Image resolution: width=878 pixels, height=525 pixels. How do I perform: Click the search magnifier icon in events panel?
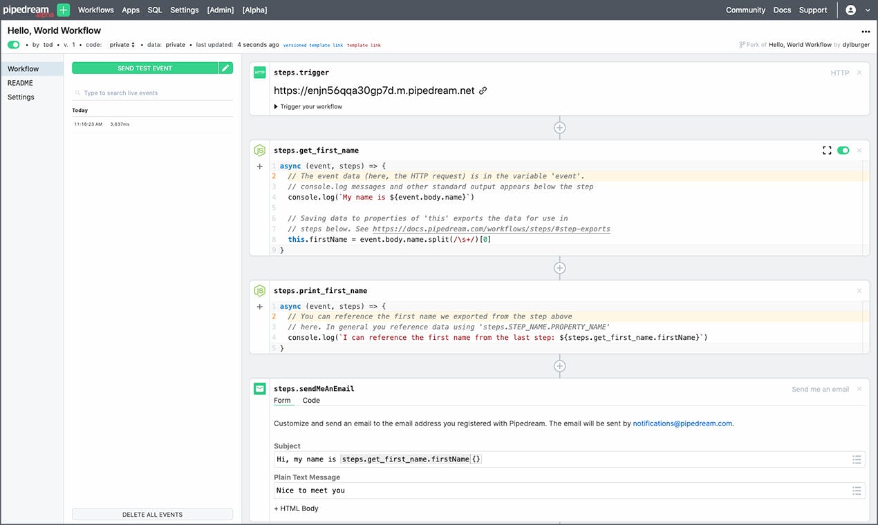pos(78,93)
